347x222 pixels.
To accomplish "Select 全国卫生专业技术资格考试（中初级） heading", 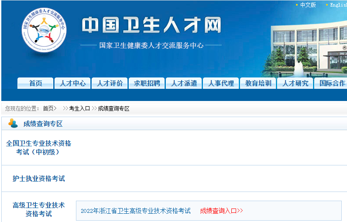I will [x=38, y=148].
